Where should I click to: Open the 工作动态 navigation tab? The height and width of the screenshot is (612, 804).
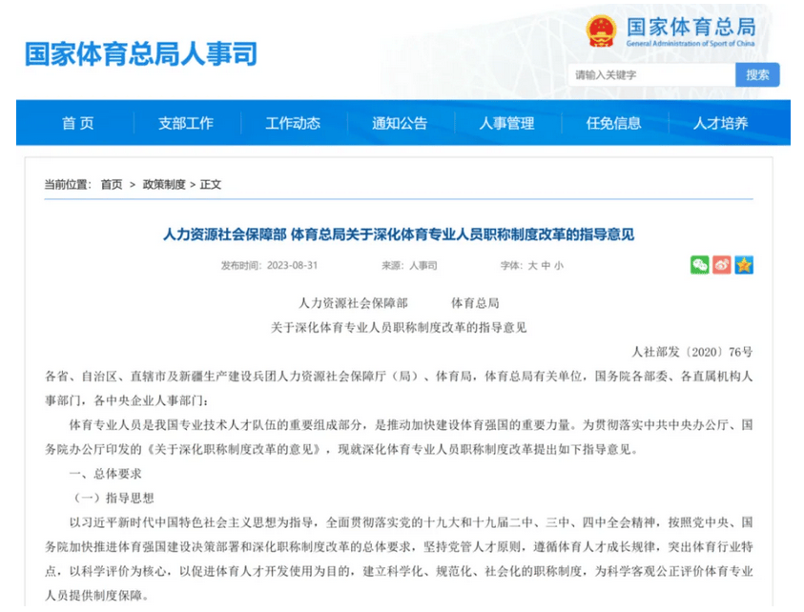tap(293, 123)
